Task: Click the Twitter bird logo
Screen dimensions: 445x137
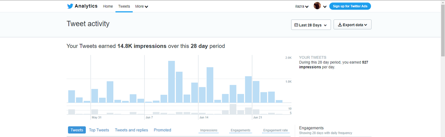Action: (x=70, y=6)
